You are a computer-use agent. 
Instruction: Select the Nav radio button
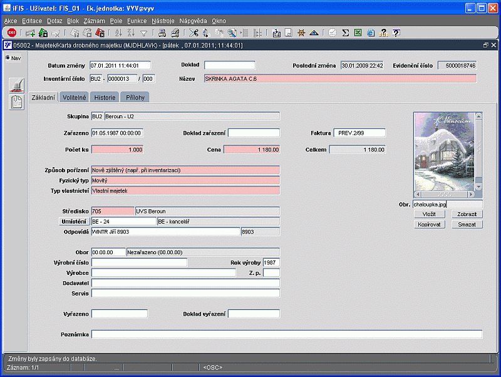click(8, 58)
